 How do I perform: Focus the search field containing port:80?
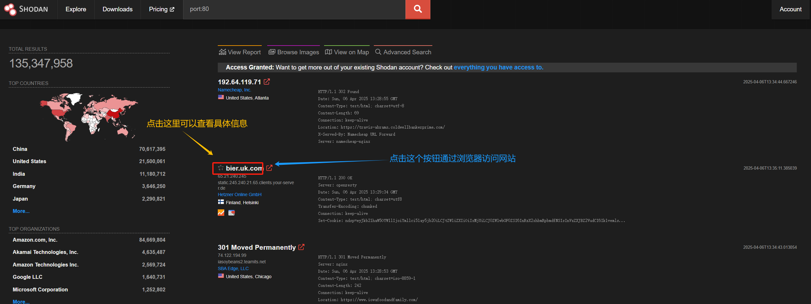[x=294, y=9]
